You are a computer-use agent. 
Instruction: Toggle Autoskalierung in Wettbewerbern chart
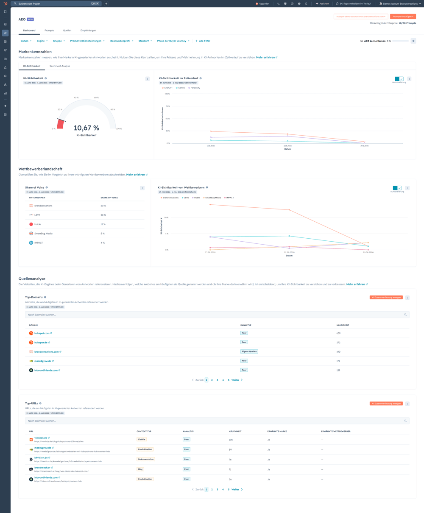point(397,188)
